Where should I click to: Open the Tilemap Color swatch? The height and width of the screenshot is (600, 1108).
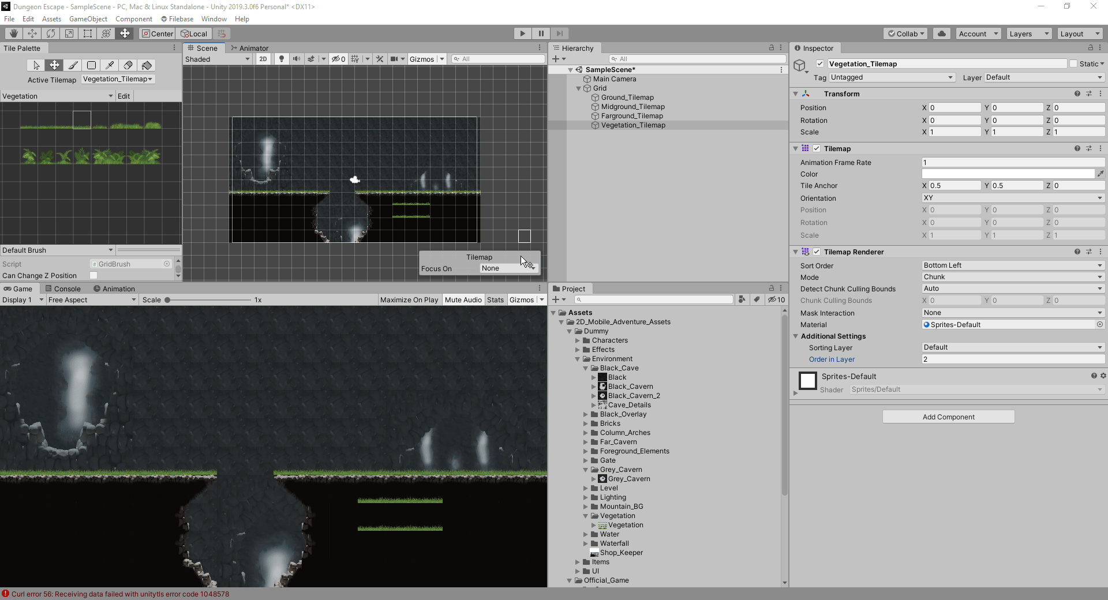(x=1008, y=174)
